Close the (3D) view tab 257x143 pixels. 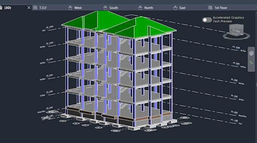(x=29, y=8)
